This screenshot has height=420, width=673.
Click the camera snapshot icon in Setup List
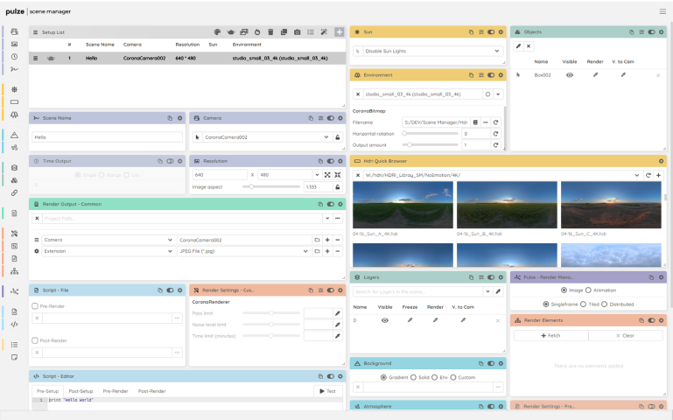(x=298, y=32)
